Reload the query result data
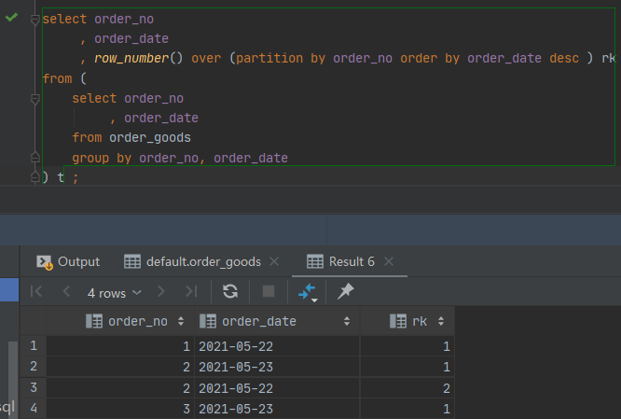621x419 pixels. click(x=230, y=292)
